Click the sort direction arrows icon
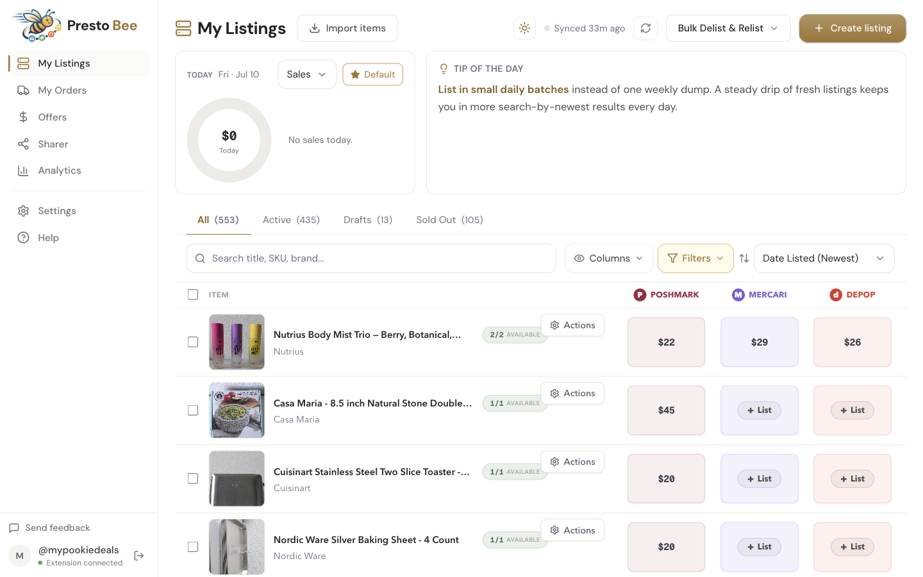The image size is (923, 577). [744, 258]
